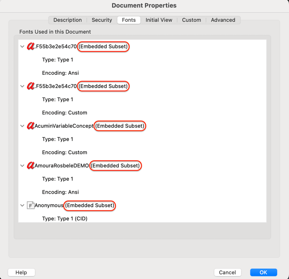Click the font icon of the second .F55b3e2e54c70 entry

[31, 86]
